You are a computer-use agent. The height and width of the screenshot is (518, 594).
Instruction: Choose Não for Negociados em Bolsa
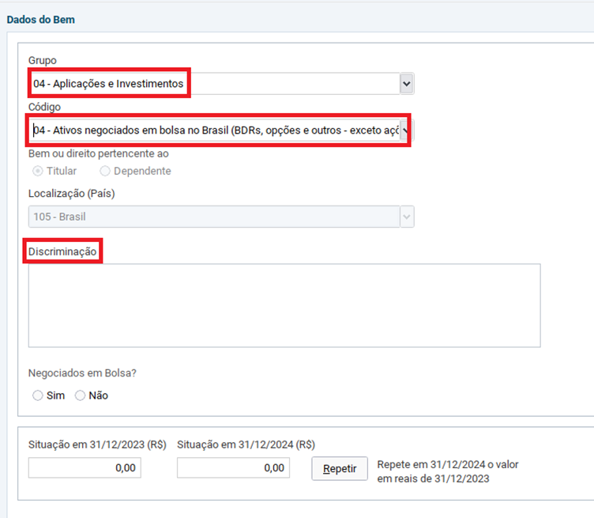pos(80,395)
